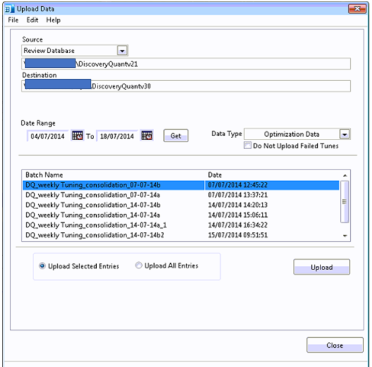Click batch list scroll up arrow
372x367 pixels.
(345, 175)
